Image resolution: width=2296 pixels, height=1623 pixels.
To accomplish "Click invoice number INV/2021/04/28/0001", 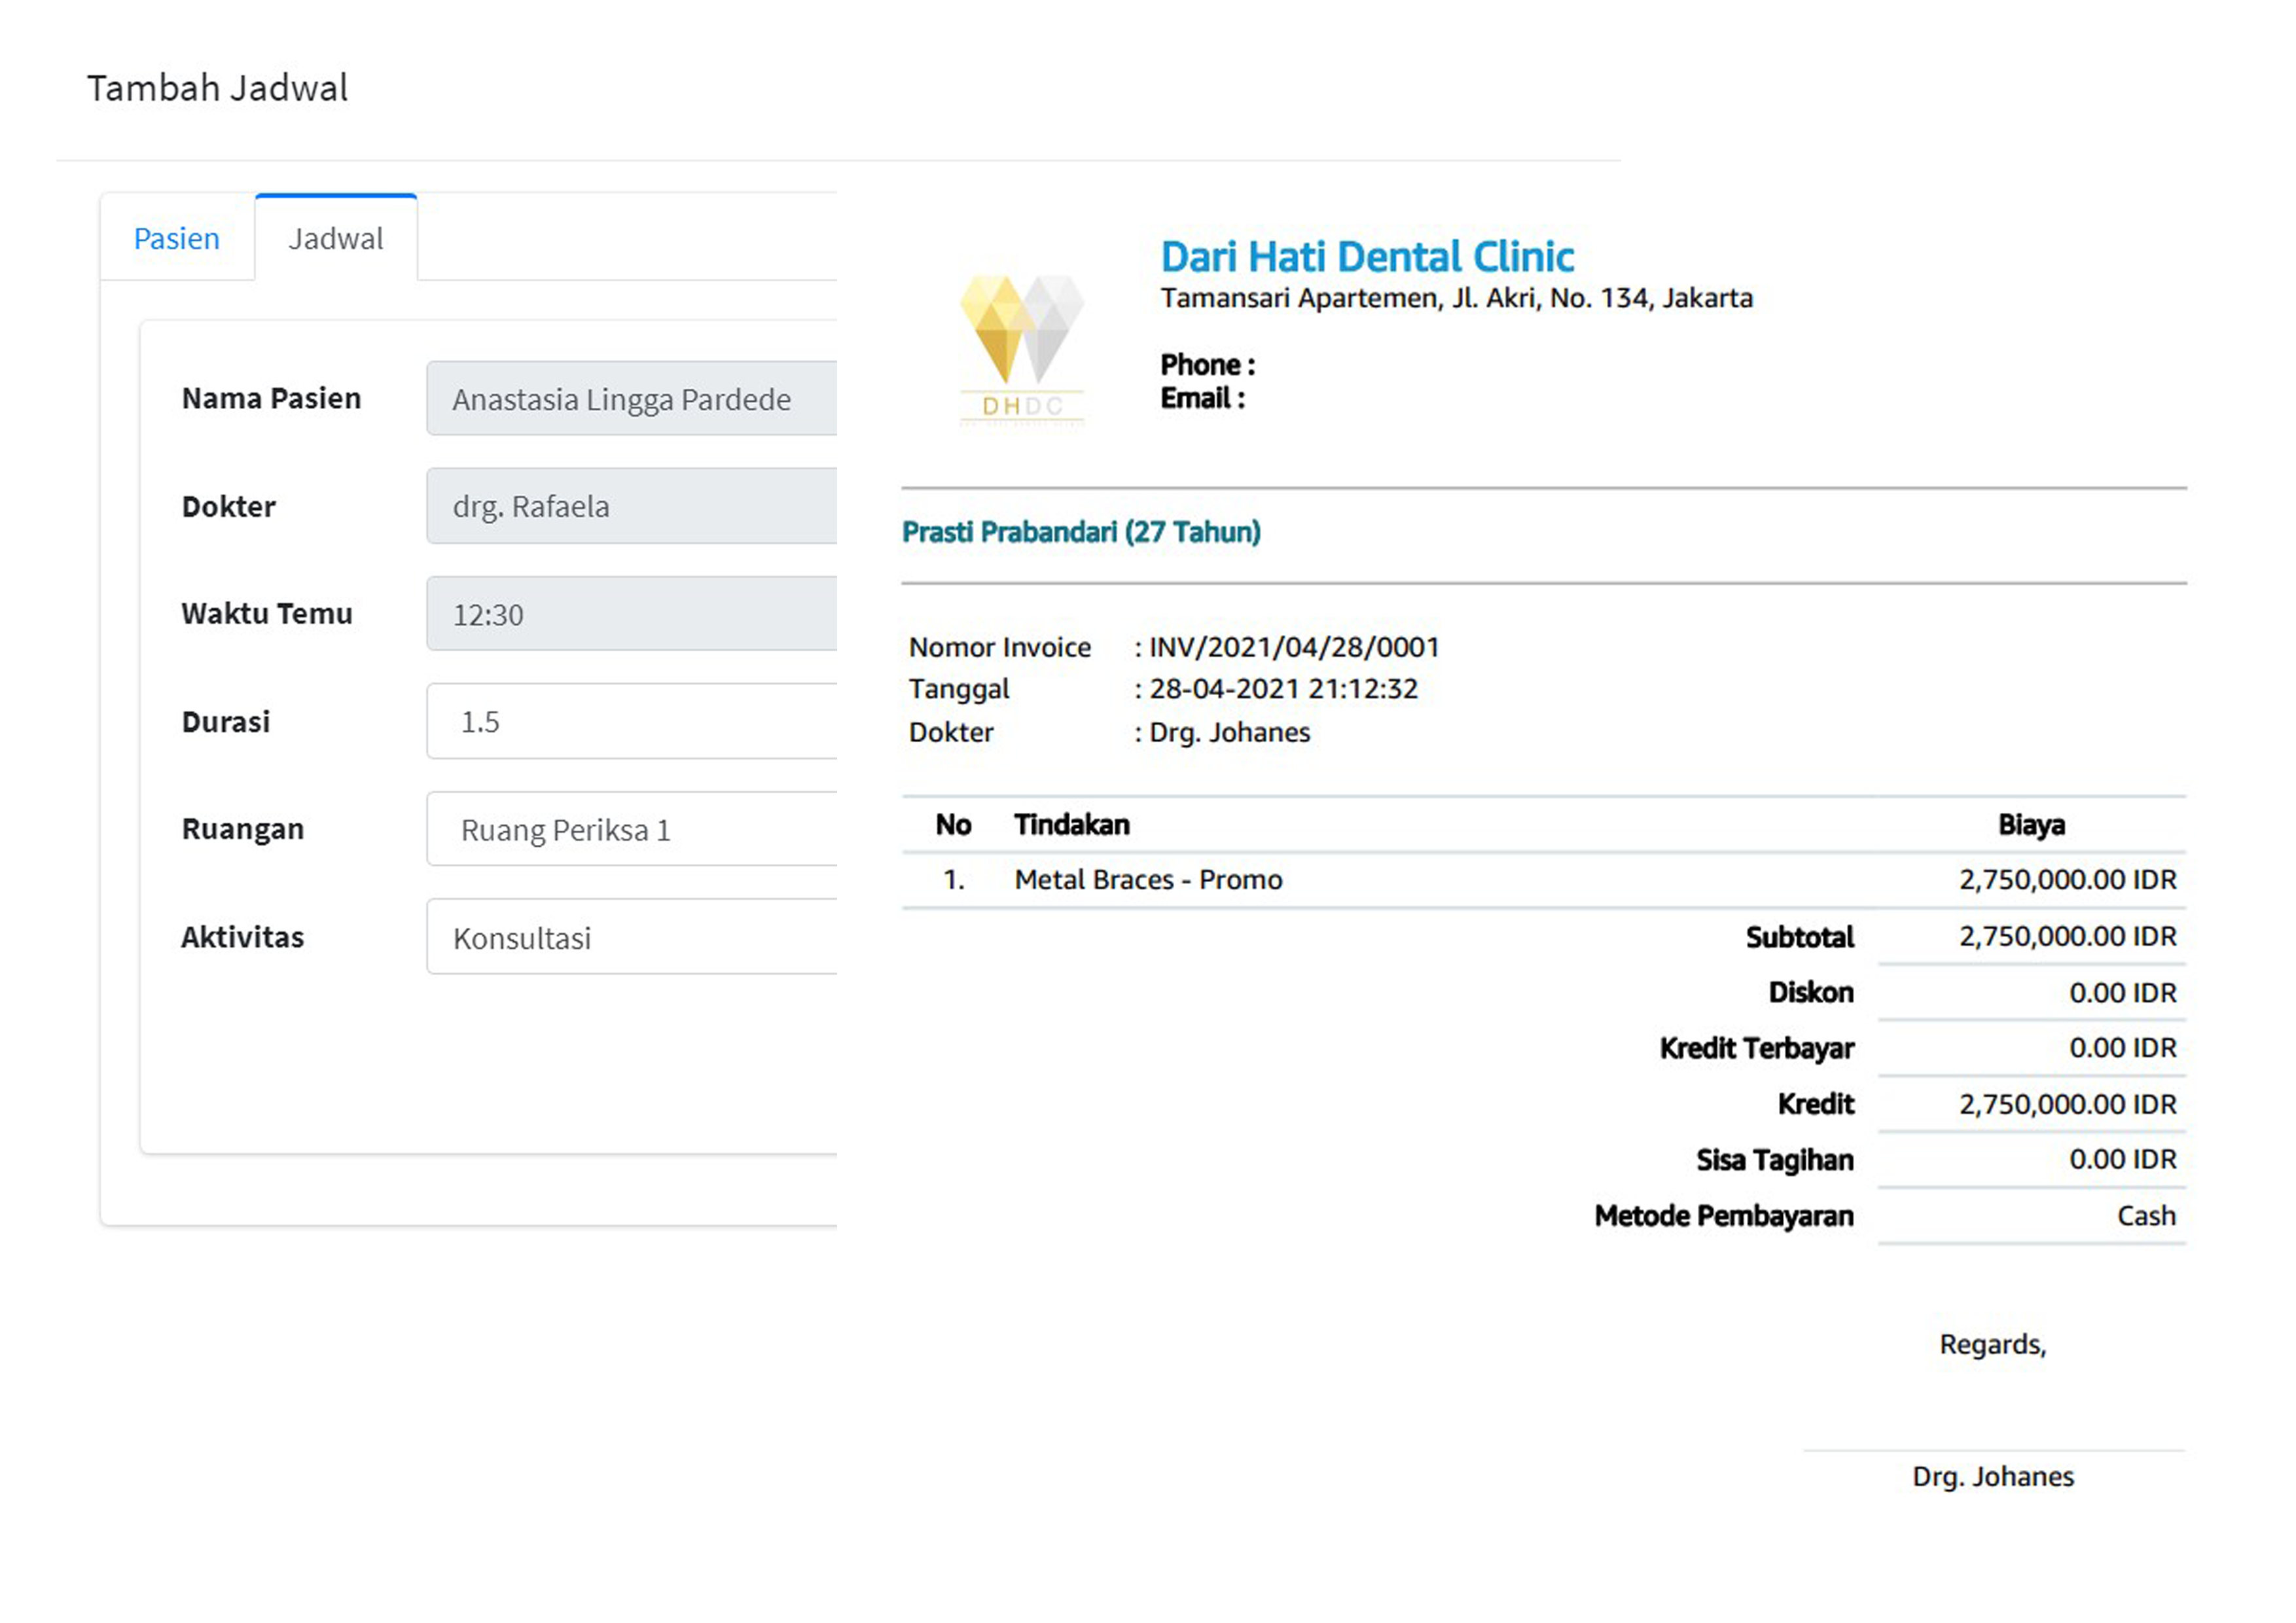I will click(x=1294, y=648).
